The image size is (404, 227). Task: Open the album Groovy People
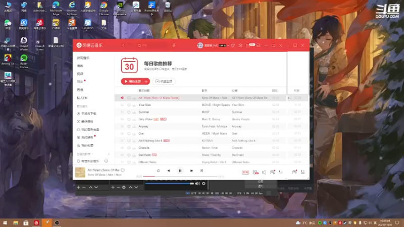240,119
